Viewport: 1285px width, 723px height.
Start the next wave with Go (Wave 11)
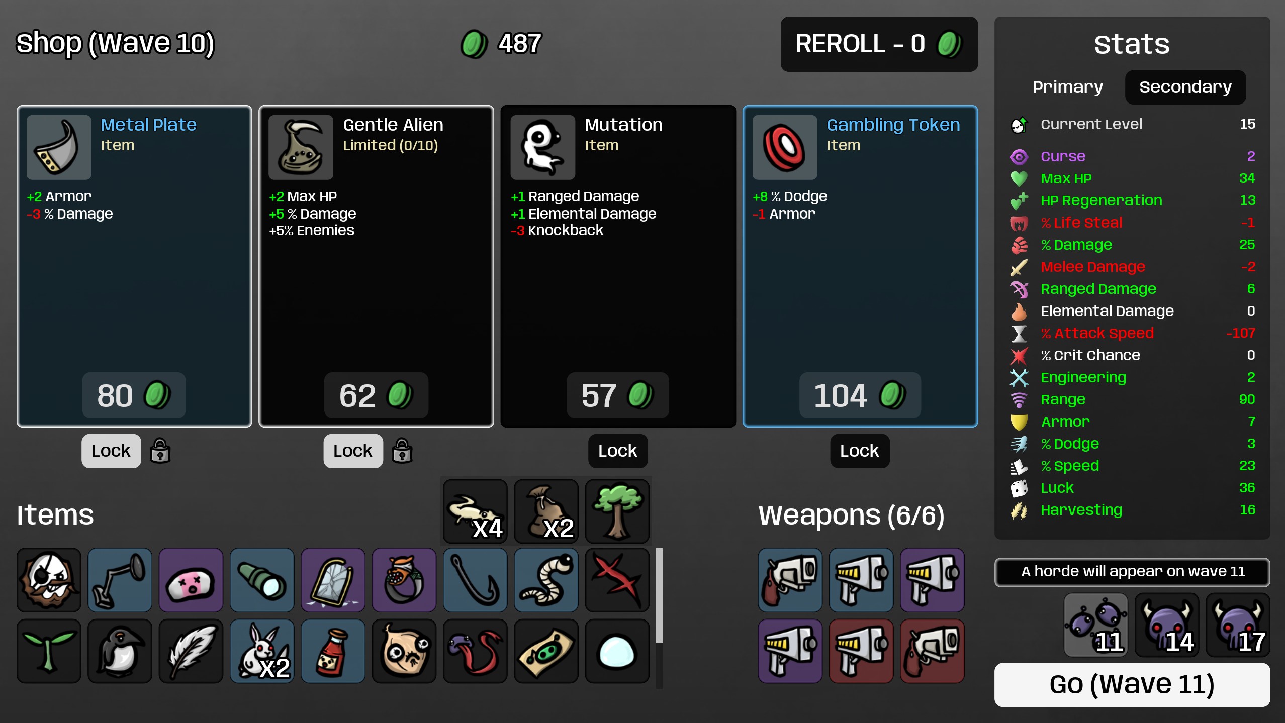pyautogui.click(x=1132, y=684)
